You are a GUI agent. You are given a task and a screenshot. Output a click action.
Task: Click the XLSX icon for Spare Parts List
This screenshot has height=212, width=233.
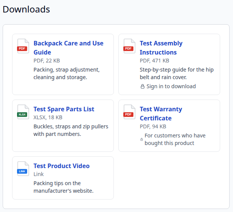(23, 112)
